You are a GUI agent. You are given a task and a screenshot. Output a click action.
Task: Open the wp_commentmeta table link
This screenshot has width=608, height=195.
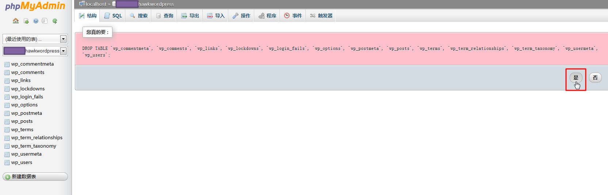[32, 64]
